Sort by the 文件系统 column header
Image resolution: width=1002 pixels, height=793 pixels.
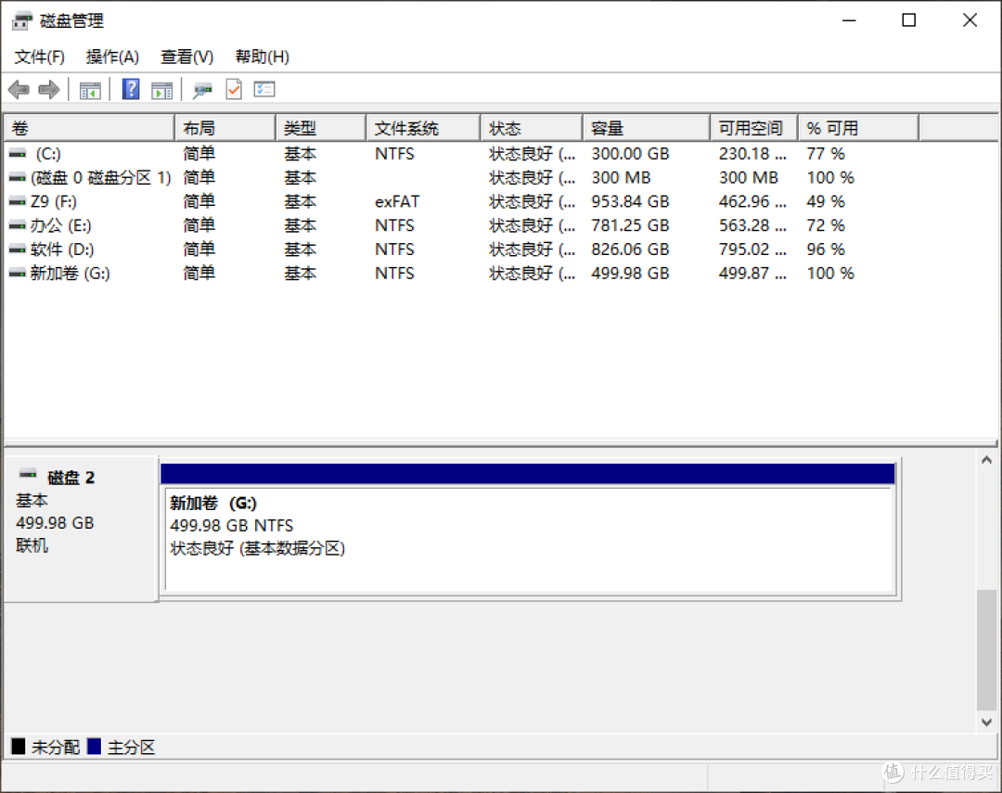point(423,128)
